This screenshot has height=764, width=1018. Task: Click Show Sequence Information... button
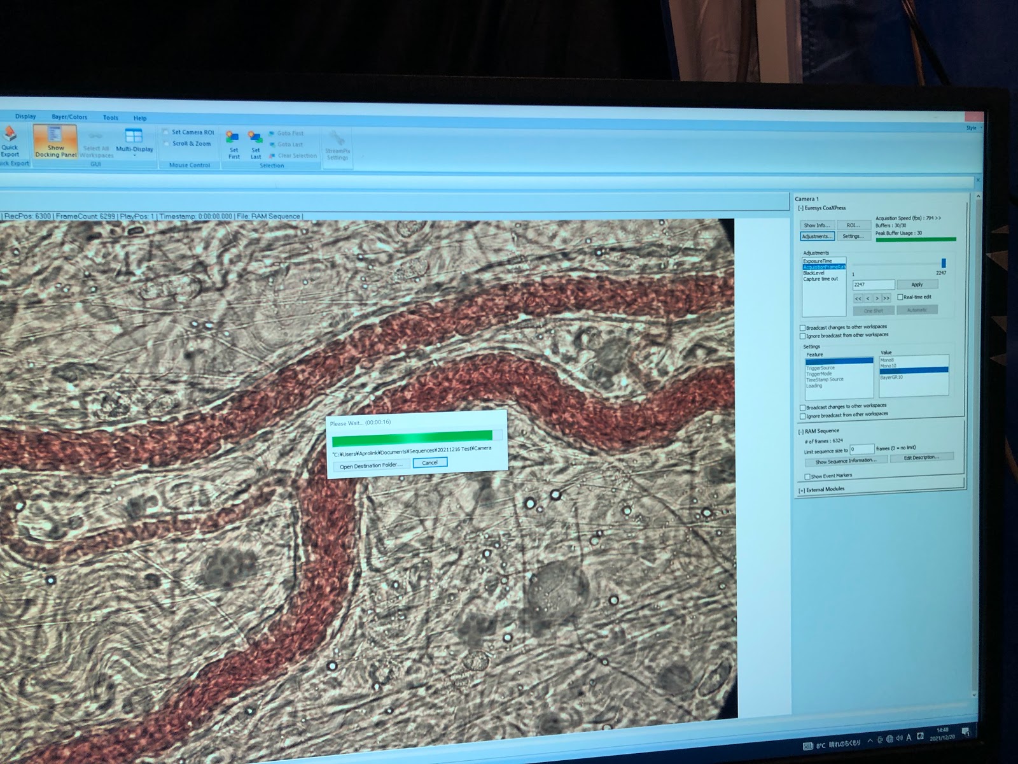[x=846, y=461]
